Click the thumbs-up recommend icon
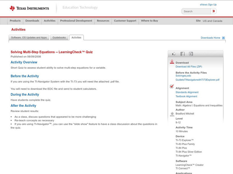 174,54
